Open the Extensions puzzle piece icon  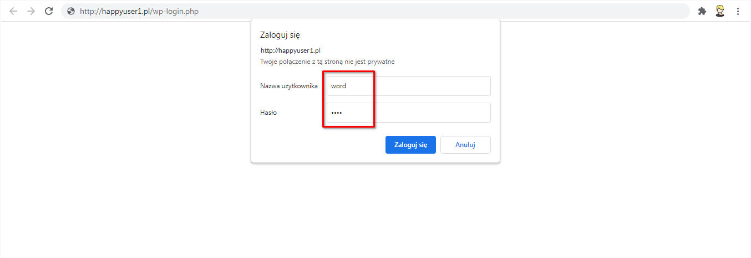tap(702, 11)
